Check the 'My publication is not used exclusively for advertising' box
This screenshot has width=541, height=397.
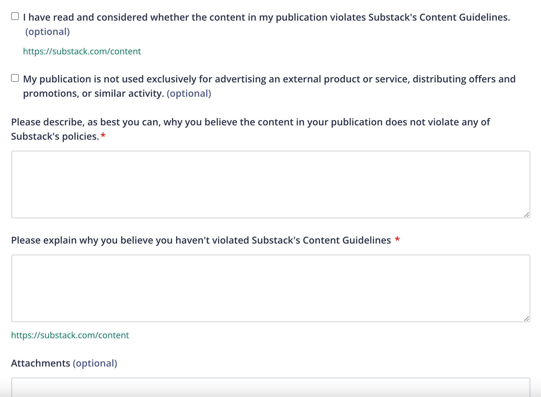pos(15,78)
